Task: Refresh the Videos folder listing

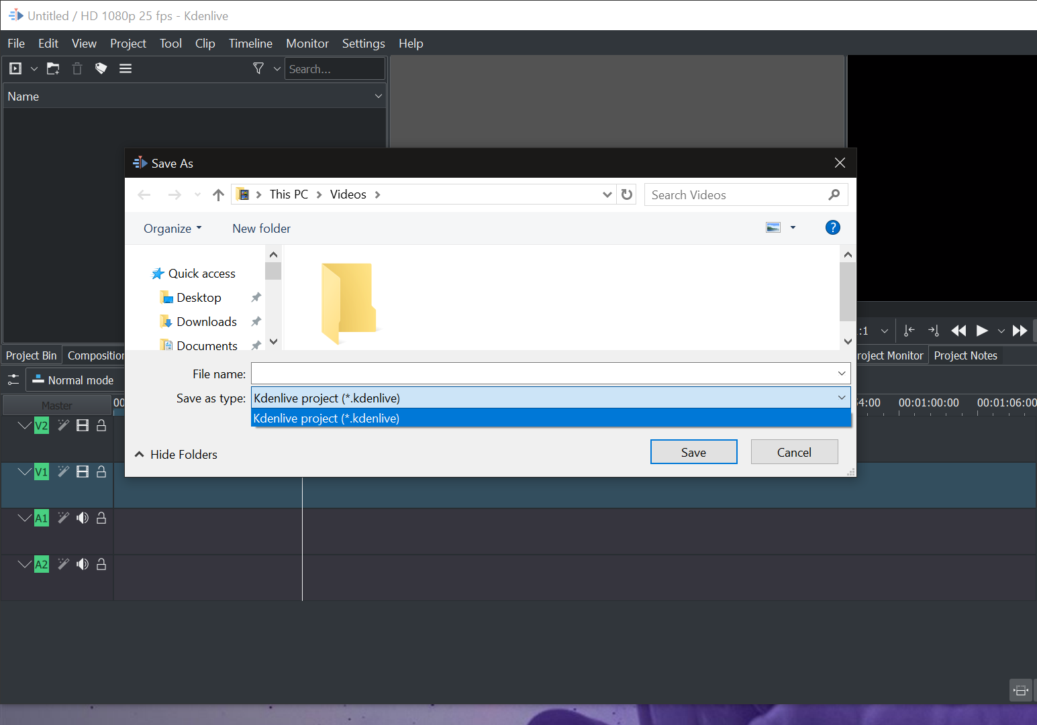Action: (x=627, y=194)
